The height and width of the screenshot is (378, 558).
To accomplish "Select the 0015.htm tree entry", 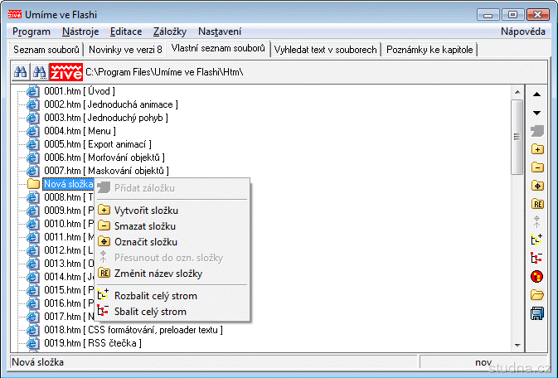I will [69, 290].
